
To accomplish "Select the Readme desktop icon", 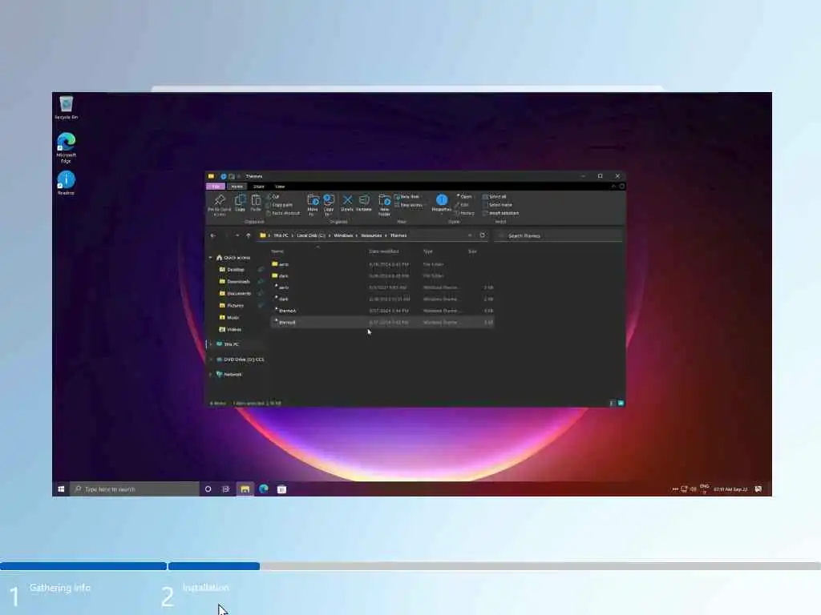I will point(66,183).
